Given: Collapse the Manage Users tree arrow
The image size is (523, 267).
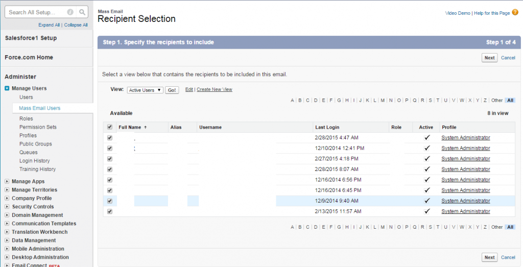Looking at the screenshot, I should coord(7,88).
